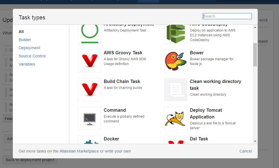
Task: Click the scrollbar down arrow
Action: (255, 141)
